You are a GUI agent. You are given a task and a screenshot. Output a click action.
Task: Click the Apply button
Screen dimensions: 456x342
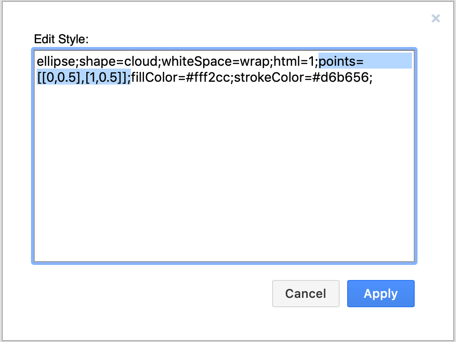click(380, 293)
